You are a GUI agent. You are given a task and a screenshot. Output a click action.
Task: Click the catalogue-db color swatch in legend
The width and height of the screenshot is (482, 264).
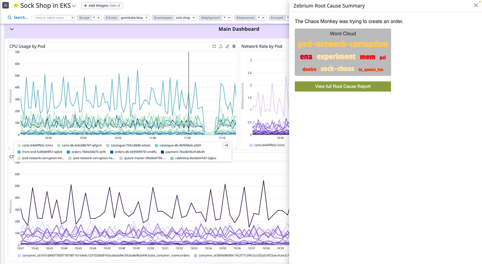pyautogui.click(x=157, y=146)
